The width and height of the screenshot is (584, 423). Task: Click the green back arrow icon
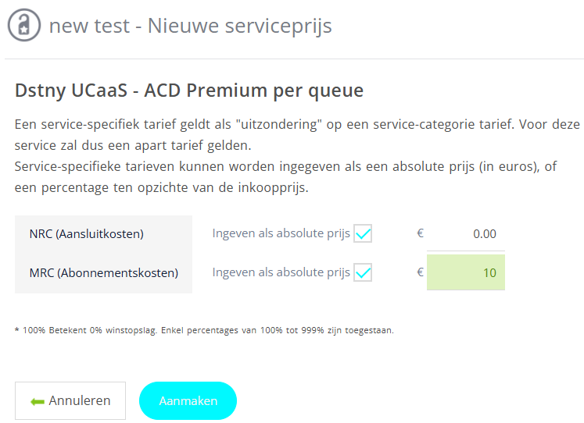pyautogui.click(x=38, y=401)
